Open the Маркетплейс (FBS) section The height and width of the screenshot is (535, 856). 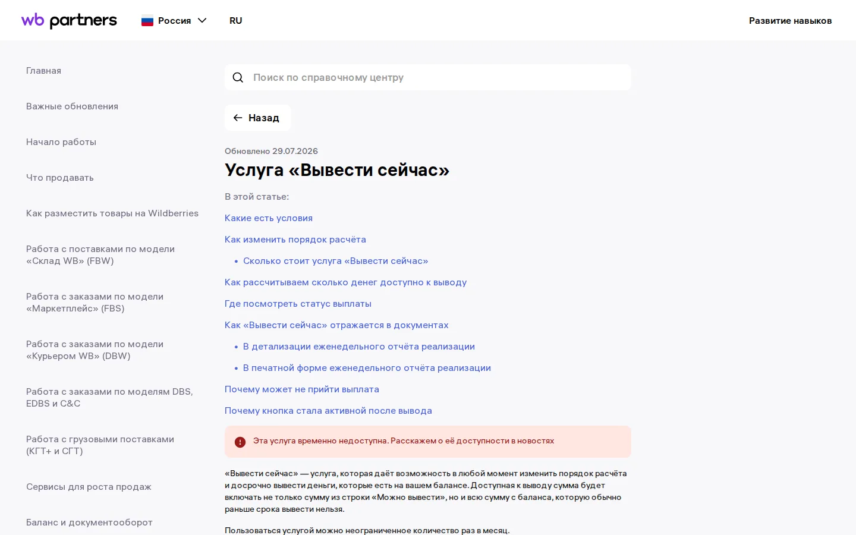pyautogui.click(x=95, y=303)
